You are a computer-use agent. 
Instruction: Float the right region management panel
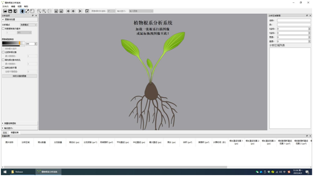(x=307, y=16)
